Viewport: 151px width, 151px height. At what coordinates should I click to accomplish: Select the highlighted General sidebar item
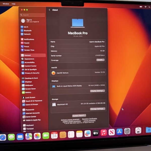[33, 55]
